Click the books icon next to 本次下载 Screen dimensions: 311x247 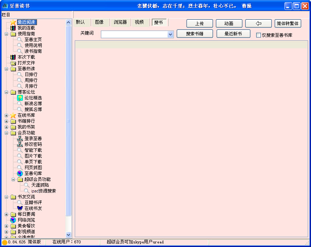click(13, 57)
